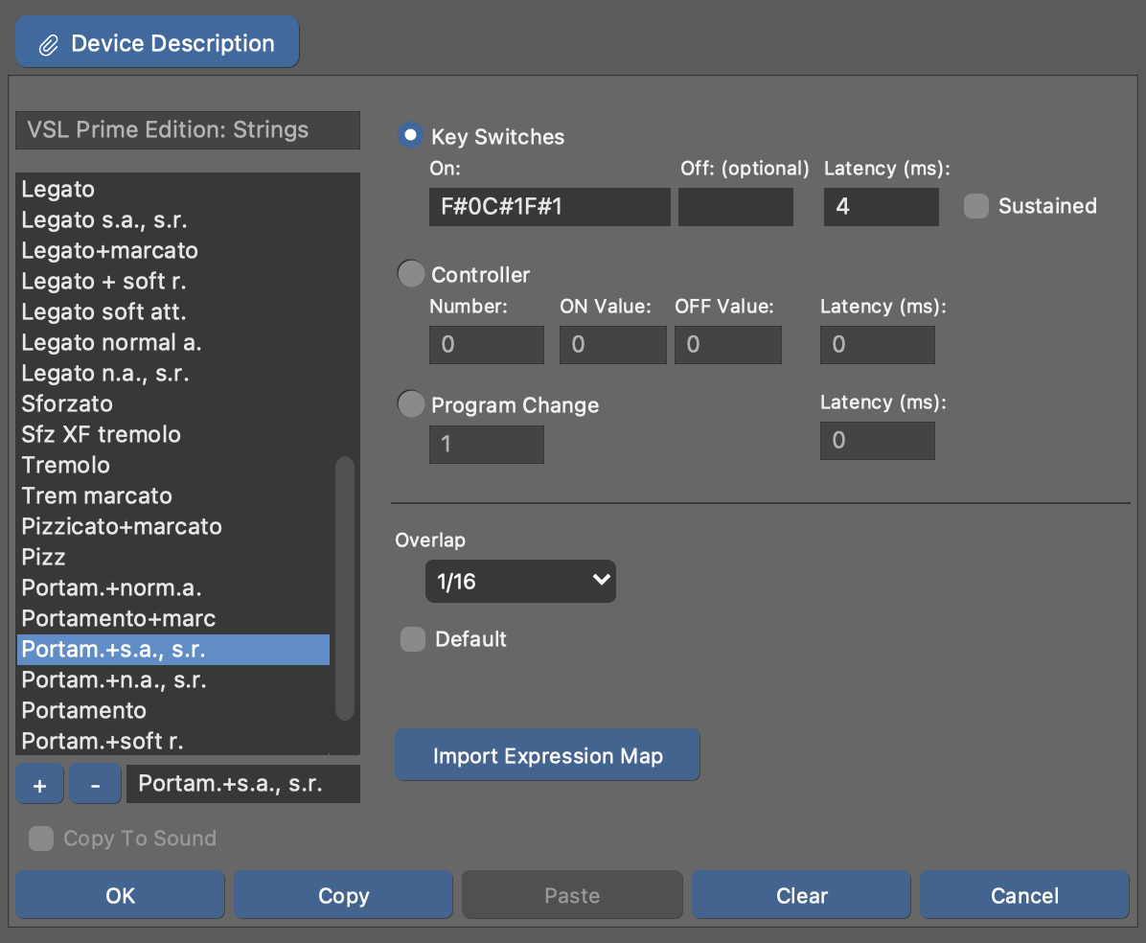Open the Overlap 1/16 dropdown
1146x943 pixels.
pyautogui.click(x=520, y=581)
